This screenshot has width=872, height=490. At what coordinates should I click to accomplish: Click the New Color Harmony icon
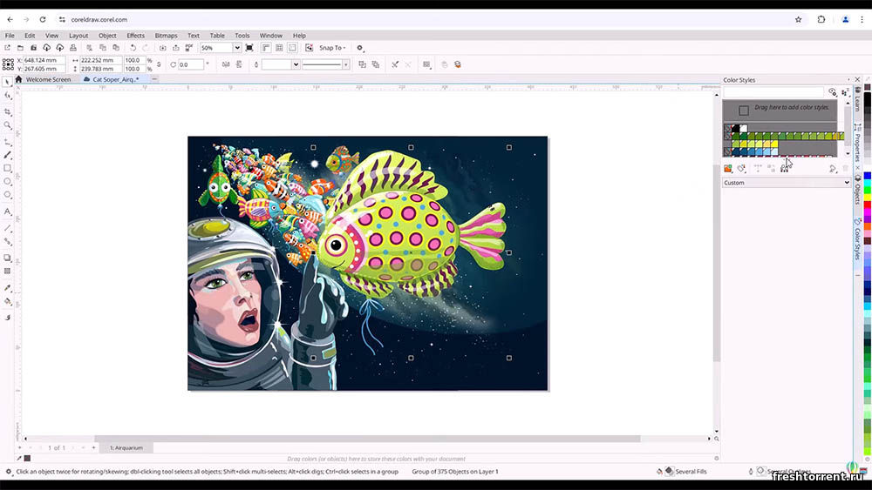click(741, 168)
